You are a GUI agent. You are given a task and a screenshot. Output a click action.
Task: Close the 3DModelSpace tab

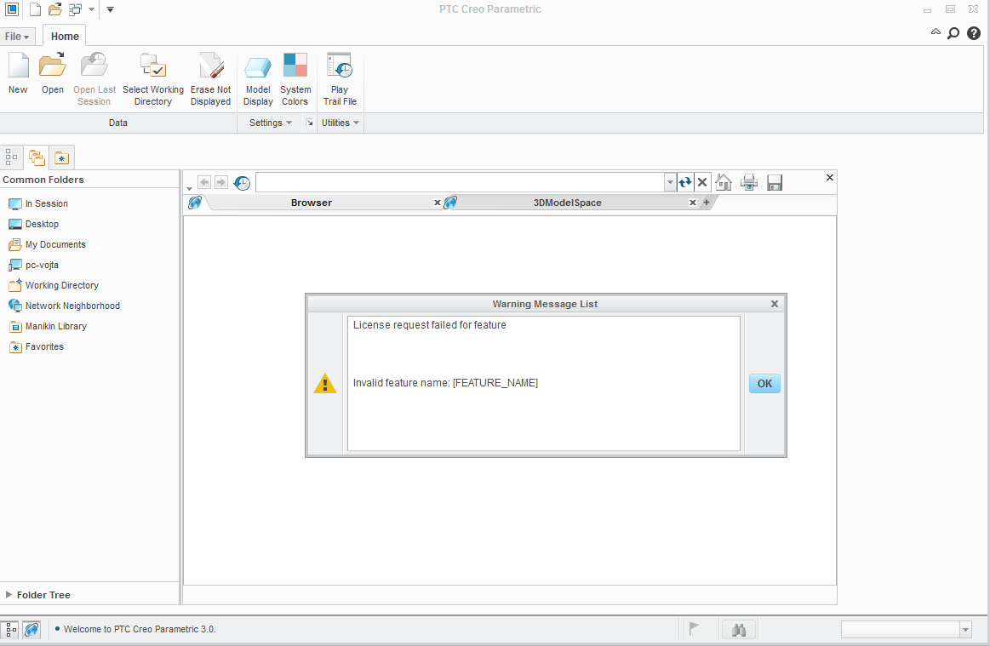pos(693,203)
